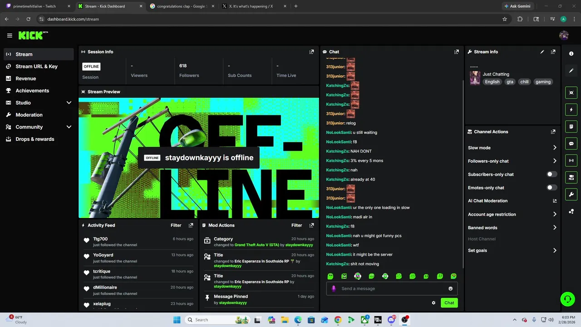Image resolution: width=581 pixels, height=327 pixels.
Task: Open the Windows Start menu
Action: click(x=177, y=320)
